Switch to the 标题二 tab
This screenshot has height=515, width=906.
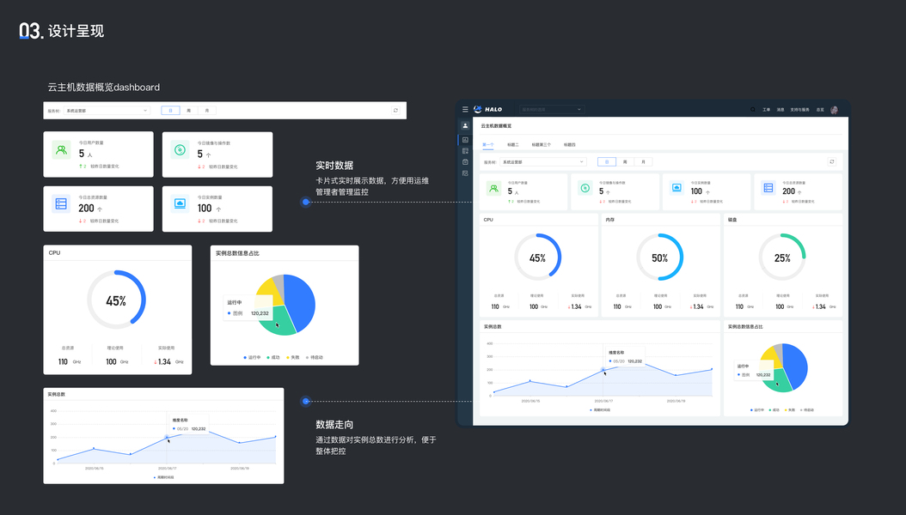(513, 145)
